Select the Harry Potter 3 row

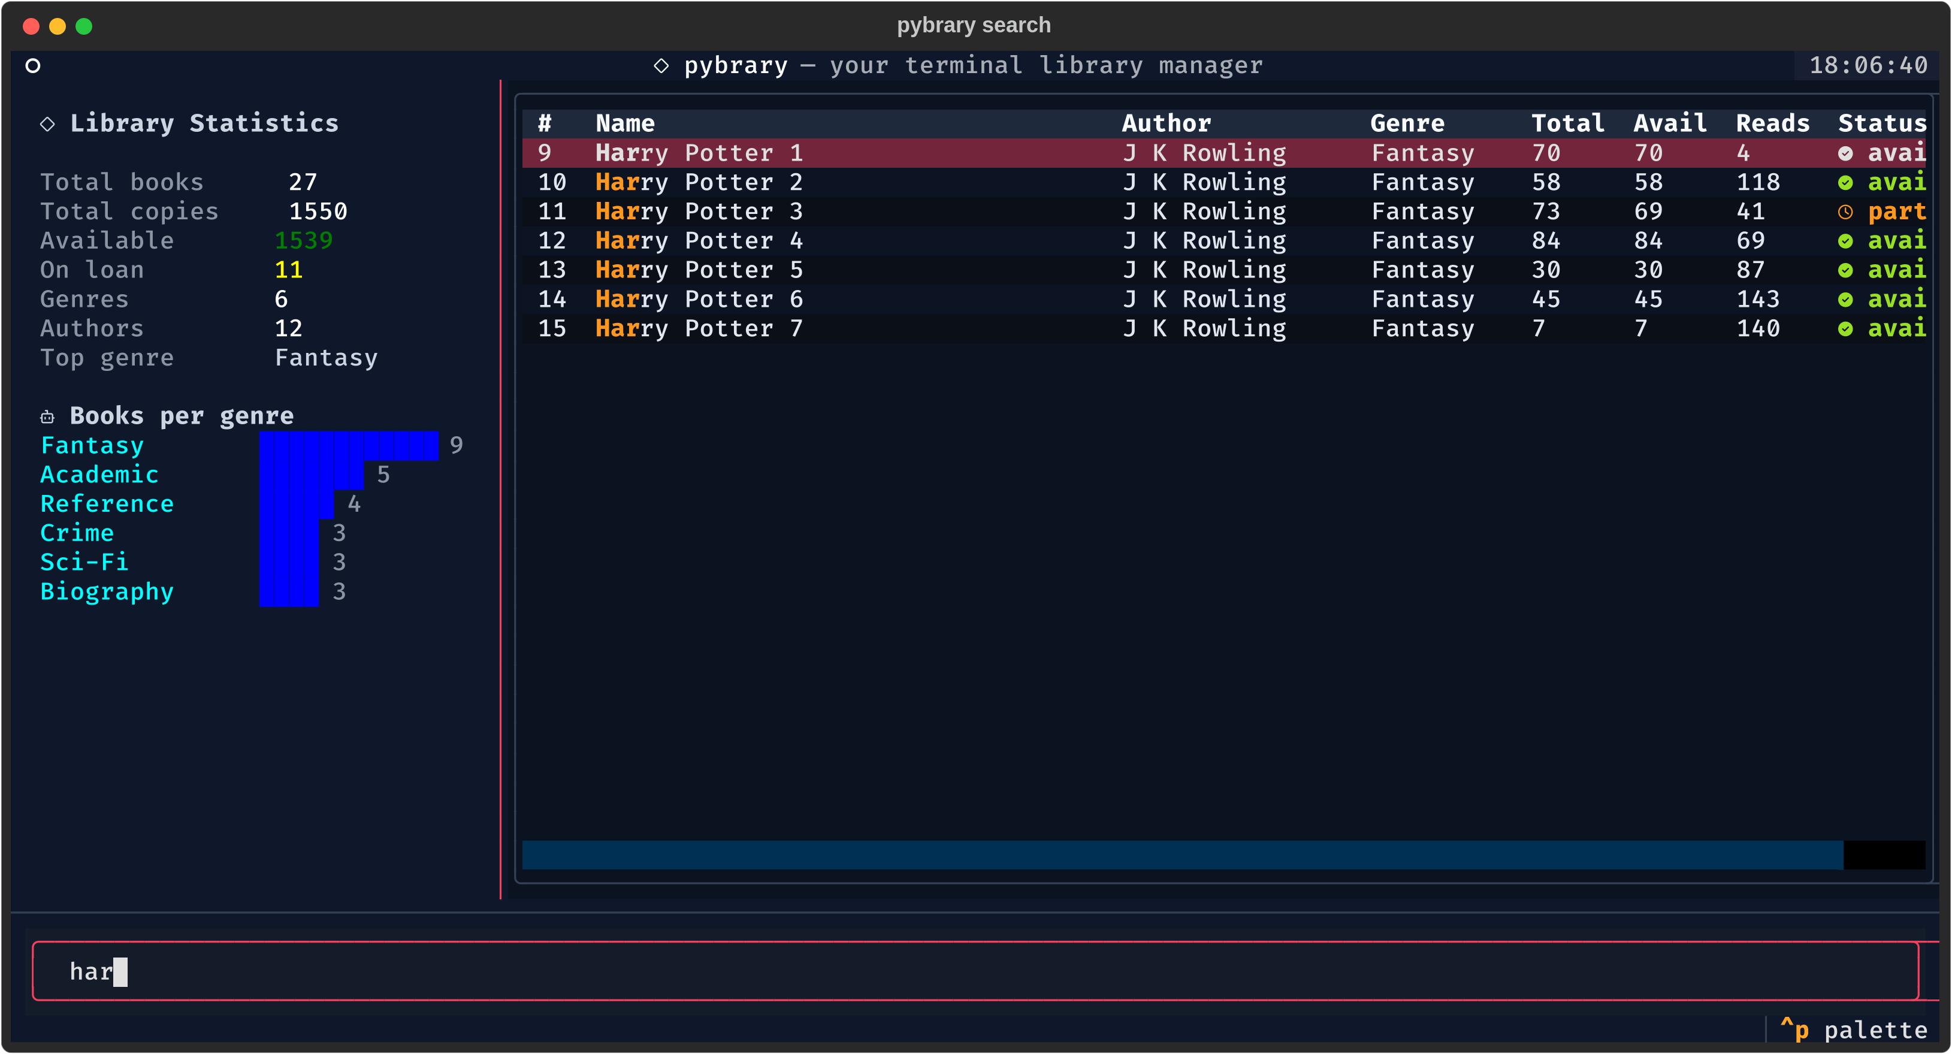(1224, 212)
